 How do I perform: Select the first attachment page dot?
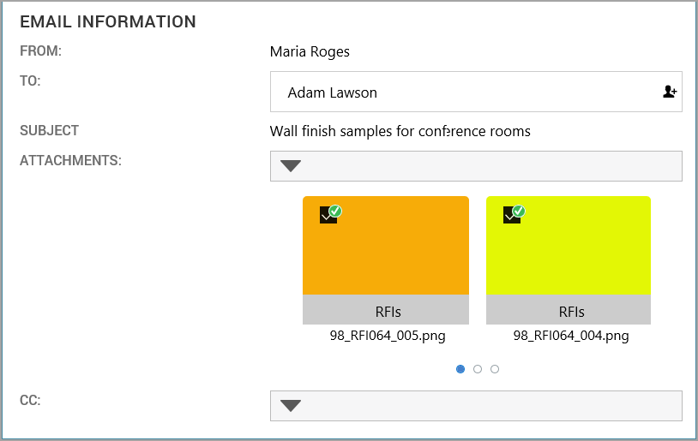[460, 369]
